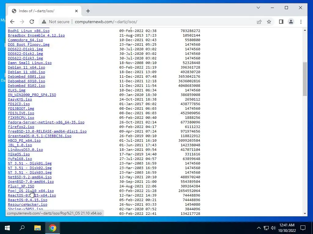Download EN_WIN2000_PRO_SP4.ISO
Image resolution: width=313 pixels, height=234 pixels.
point(32,95)
